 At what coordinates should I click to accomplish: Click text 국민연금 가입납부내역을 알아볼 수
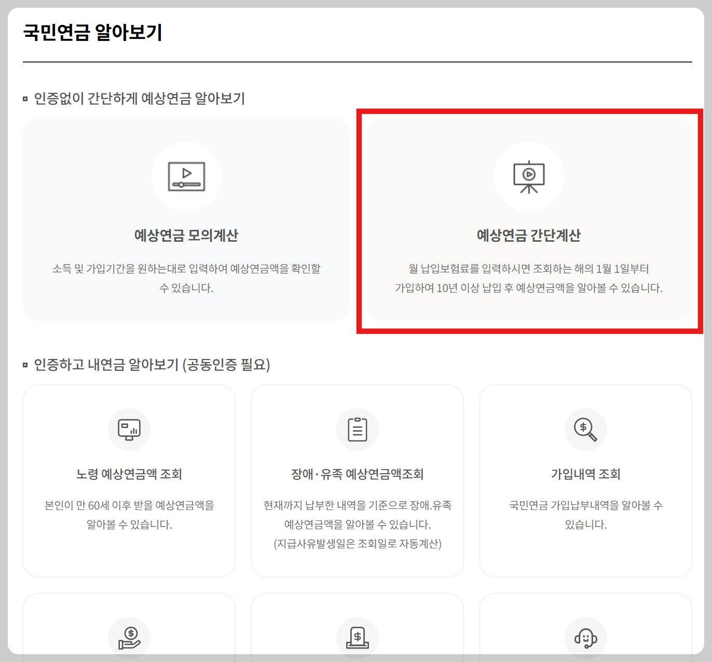[586, 505]
